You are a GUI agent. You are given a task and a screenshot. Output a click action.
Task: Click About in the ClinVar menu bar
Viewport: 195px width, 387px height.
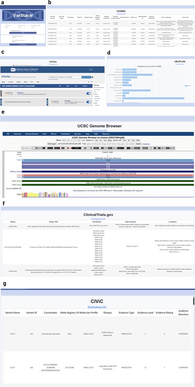tap(3, 82)
